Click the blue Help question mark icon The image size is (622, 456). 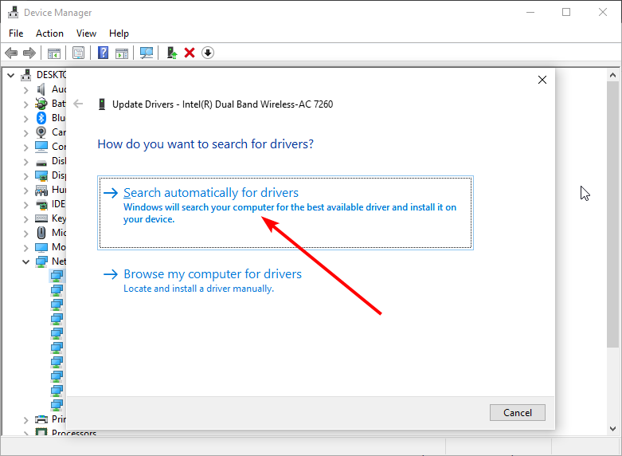coord(104,53)
